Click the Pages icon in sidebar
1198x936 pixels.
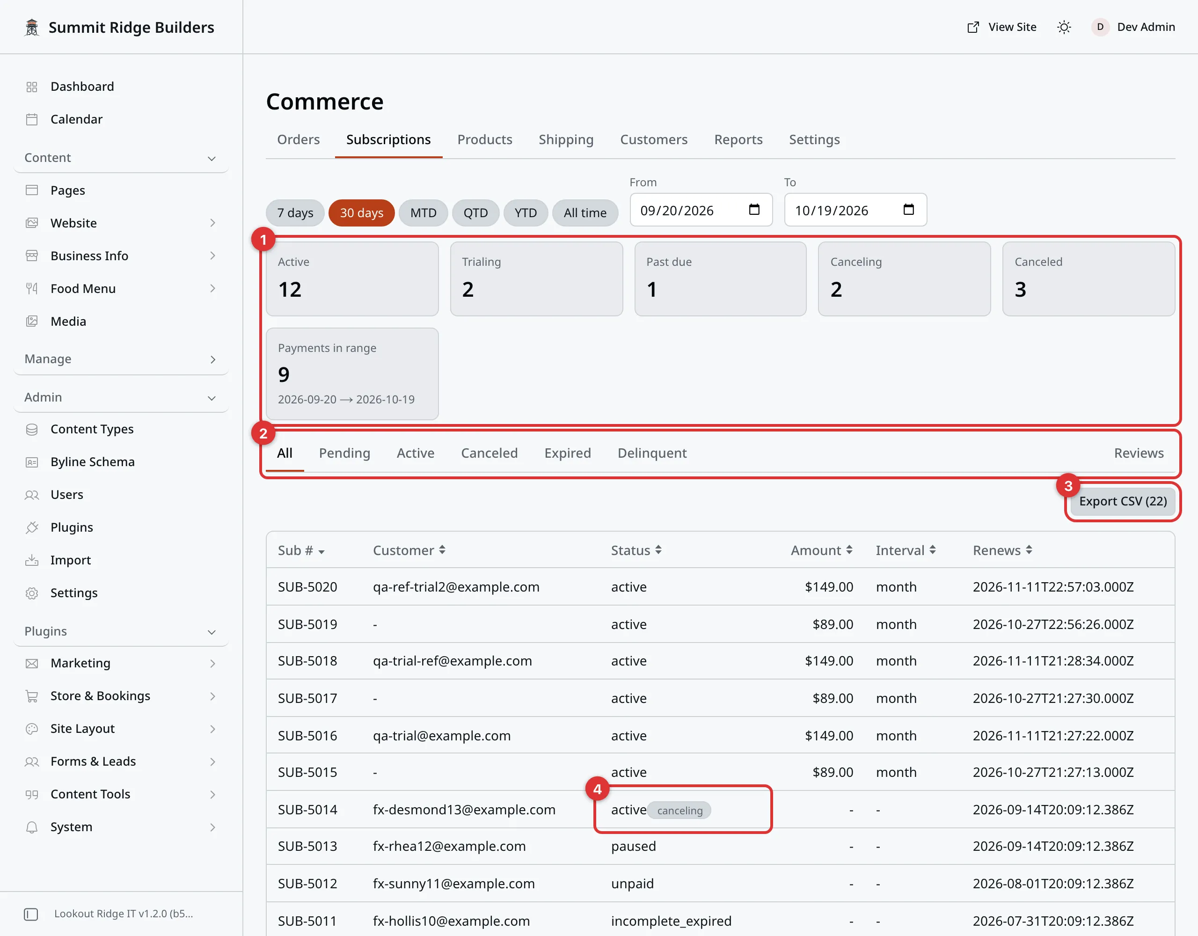tap(32, 190)
